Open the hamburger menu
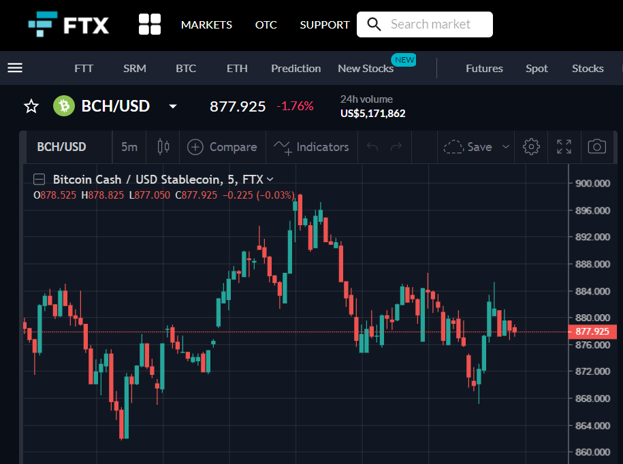Viewport: 623px width, 464px height. coord(15,68)
